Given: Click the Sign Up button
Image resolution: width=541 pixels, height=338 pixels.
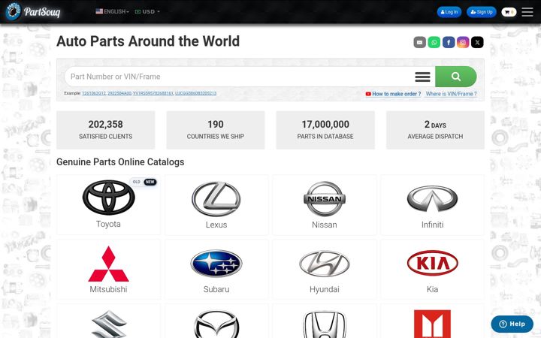Looking at the screenshot, I should point(482,12).
